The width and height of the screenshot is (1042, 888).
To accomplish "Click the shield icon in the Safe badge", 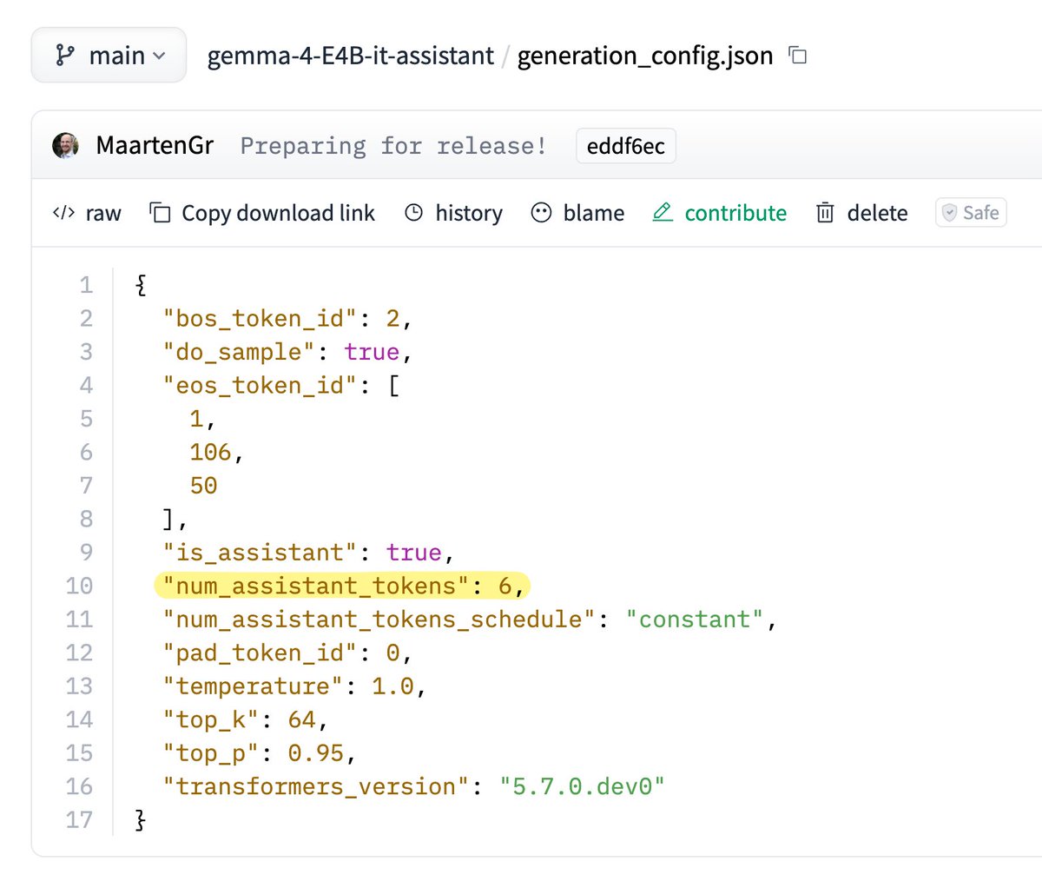I will (949, 213).
